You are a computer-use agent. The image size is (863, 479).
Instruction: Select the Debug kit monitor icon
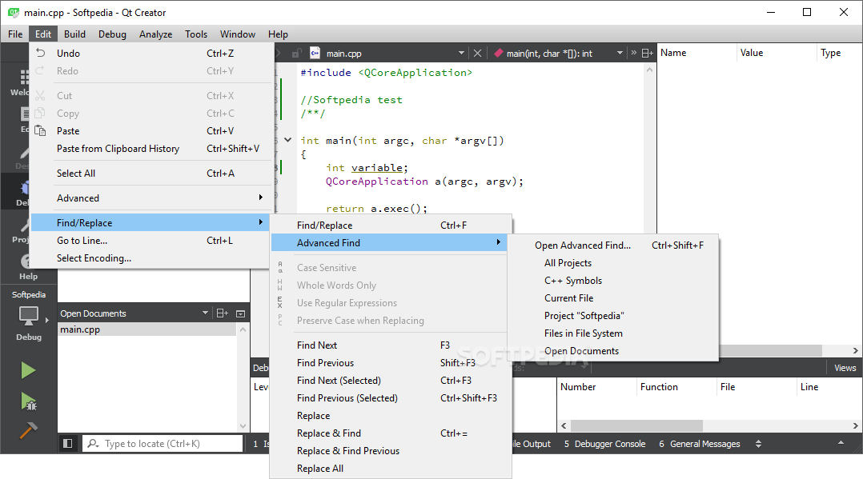tap(28, 316)
